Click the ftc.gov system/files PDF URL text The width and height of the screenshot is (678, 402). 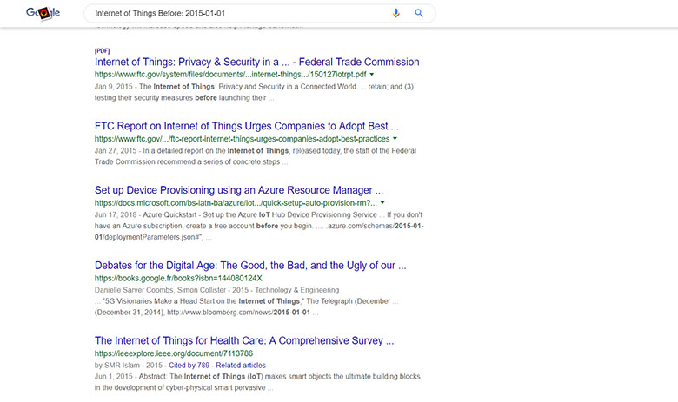pos(230,75)
